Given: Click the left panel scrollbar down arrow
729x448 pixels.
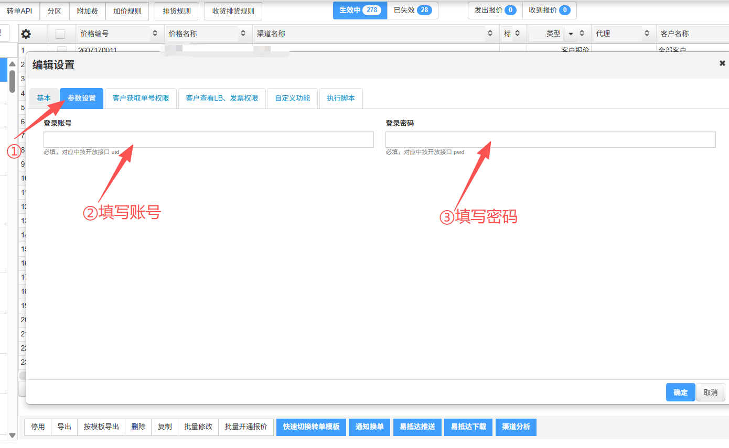Looking at the screenshot, I should click(12, 435).
